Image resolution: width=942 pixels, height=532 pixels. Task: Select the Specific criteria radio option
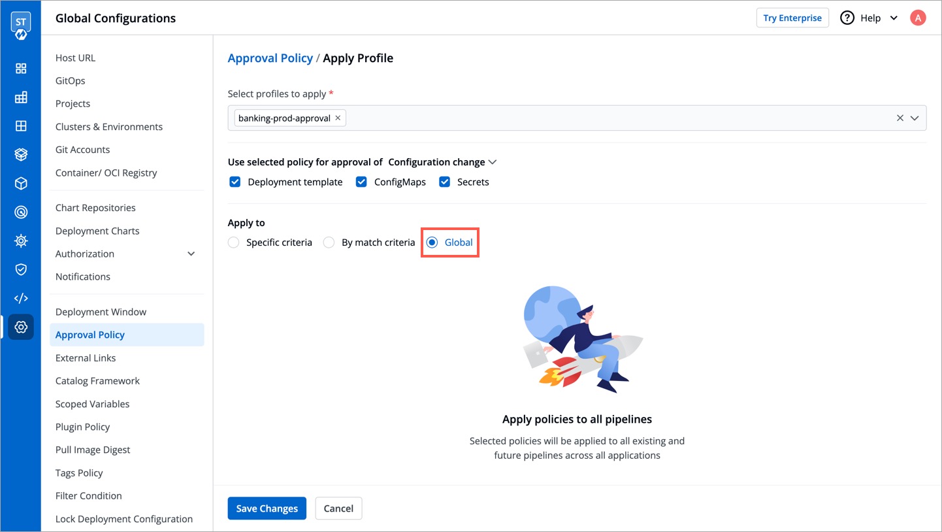coord(234,242)
